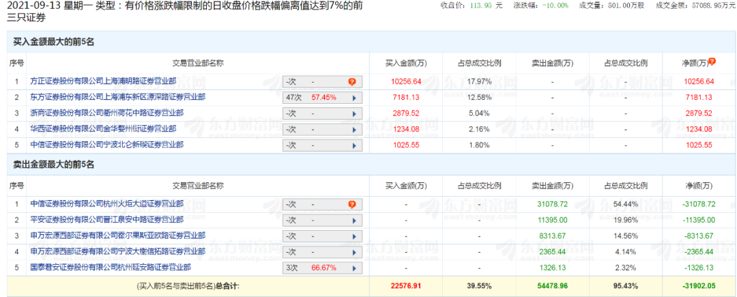Click the total net amount -31902.05
The width and height of the screenshot is (737, 297).
(699, 285)
